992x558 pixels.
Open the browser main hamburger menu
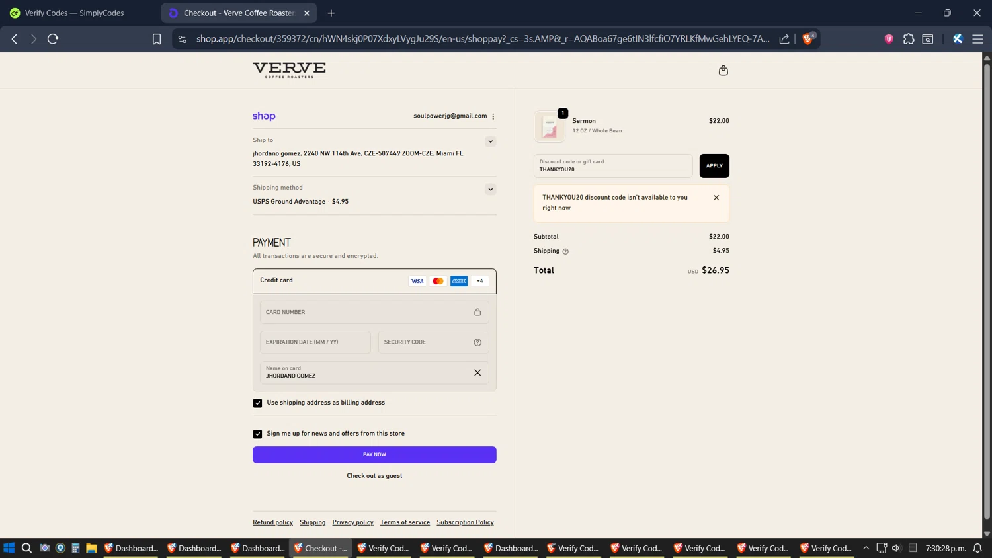click(x=977, y=39)
